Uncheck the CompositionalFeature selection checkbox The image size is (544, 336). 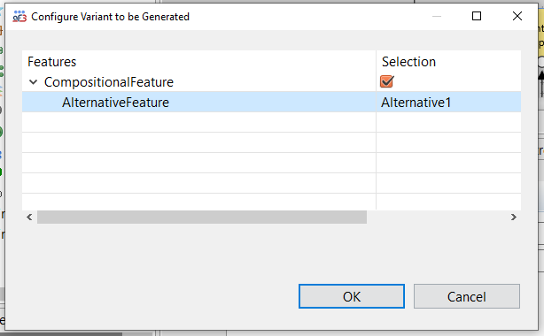click(x=386, y=81)
